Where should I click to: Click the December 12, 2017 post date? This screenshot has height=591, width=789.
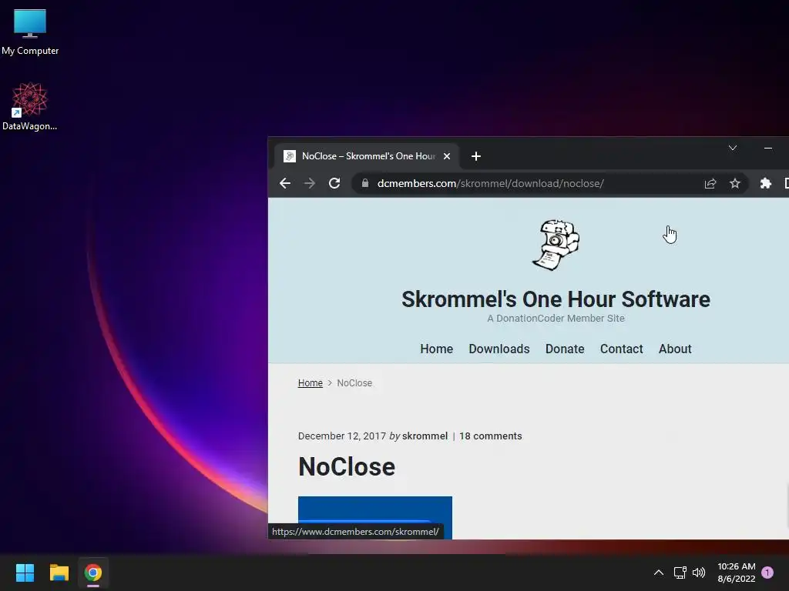tap(341, 436)
